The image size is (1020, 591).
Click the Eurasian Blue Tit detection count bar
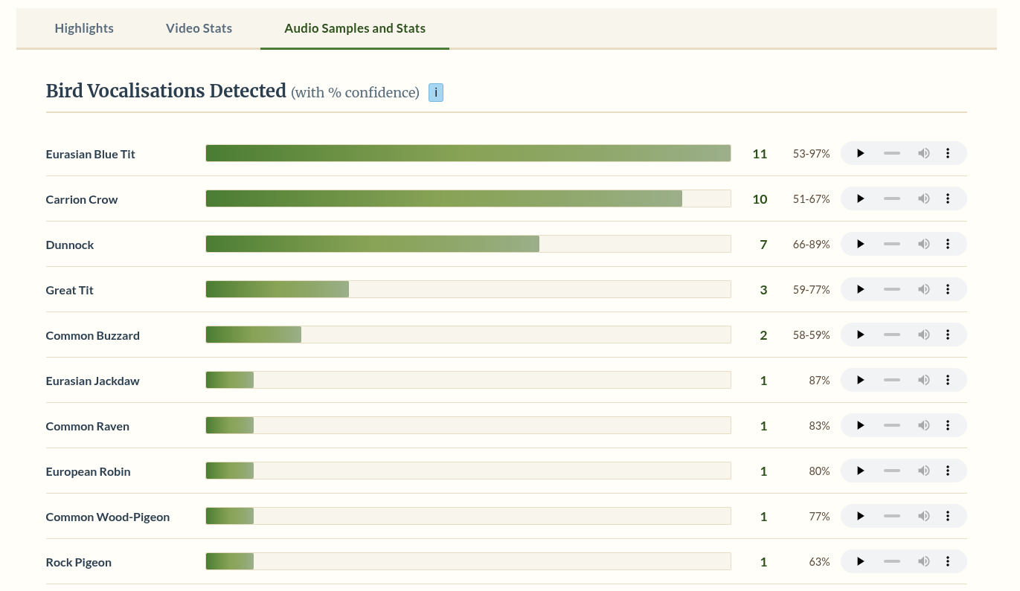point(468,153)
